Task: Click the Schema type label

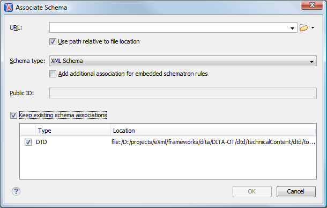Action: 27,61
